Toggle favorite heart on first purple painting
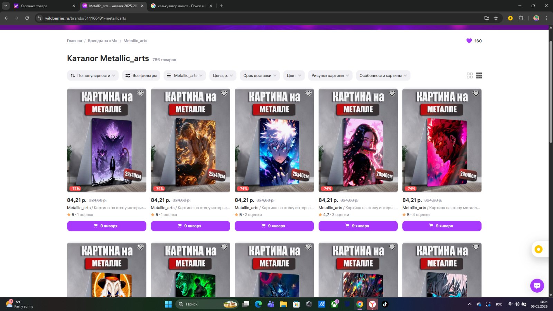 pyautogui.click(x=140, y=93)
